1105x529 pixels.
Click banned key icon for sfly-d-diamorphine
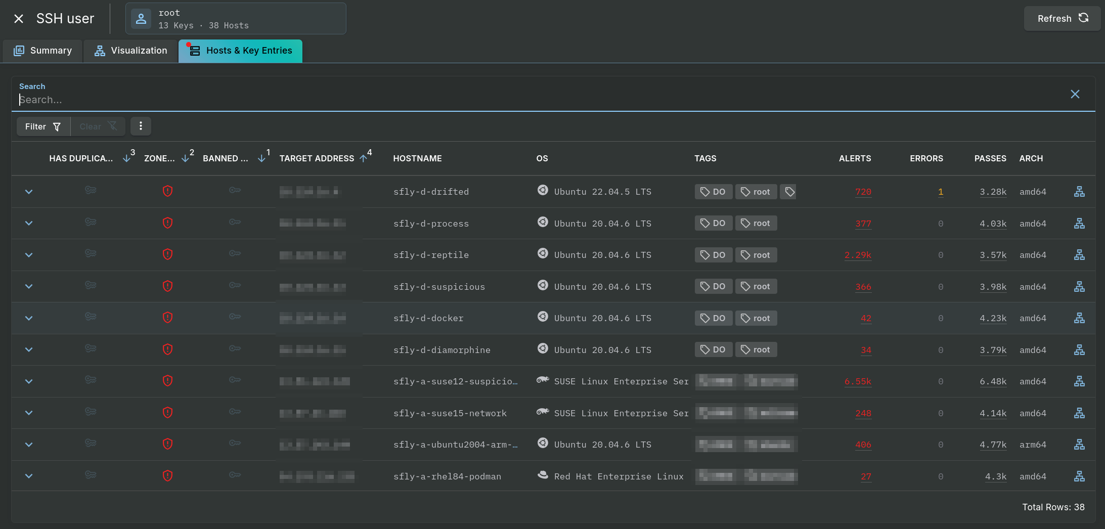pyautogui.click(x=235, y=348)
